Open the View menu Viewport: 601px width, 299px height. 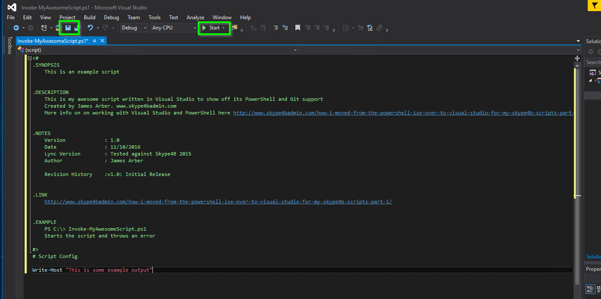tap(45, 18)
